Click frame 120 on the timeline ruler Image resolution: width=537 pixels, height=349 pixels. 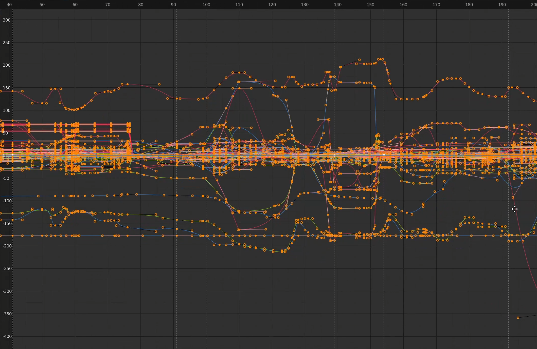pyautogui.click(x=272, y=5)
